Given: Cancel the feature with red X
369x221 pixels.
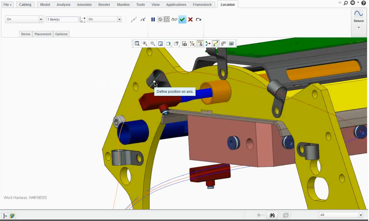Looking at the screenshot, I should point(190,20).
